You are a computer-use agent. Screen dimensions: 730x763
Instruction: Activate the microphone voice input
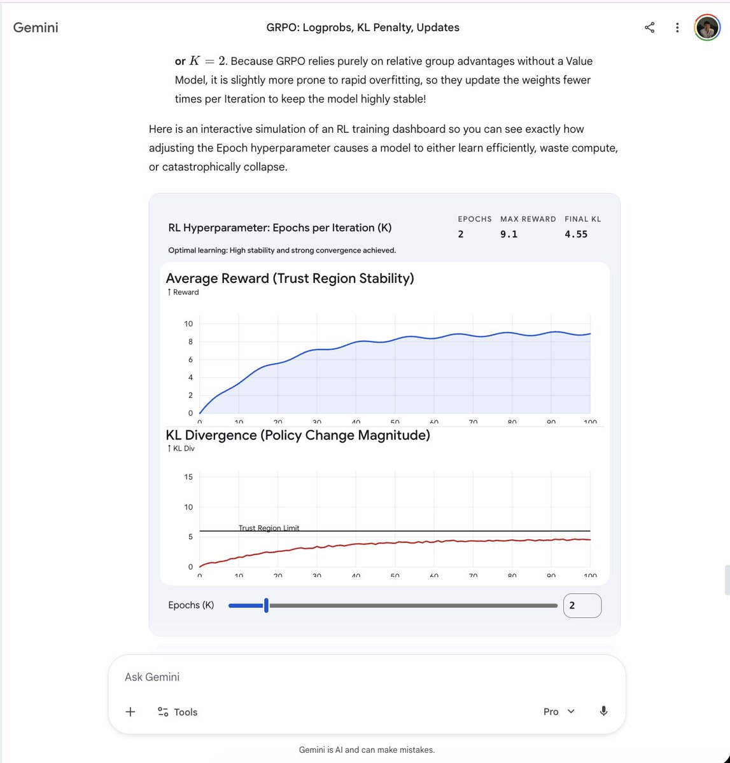603,711
